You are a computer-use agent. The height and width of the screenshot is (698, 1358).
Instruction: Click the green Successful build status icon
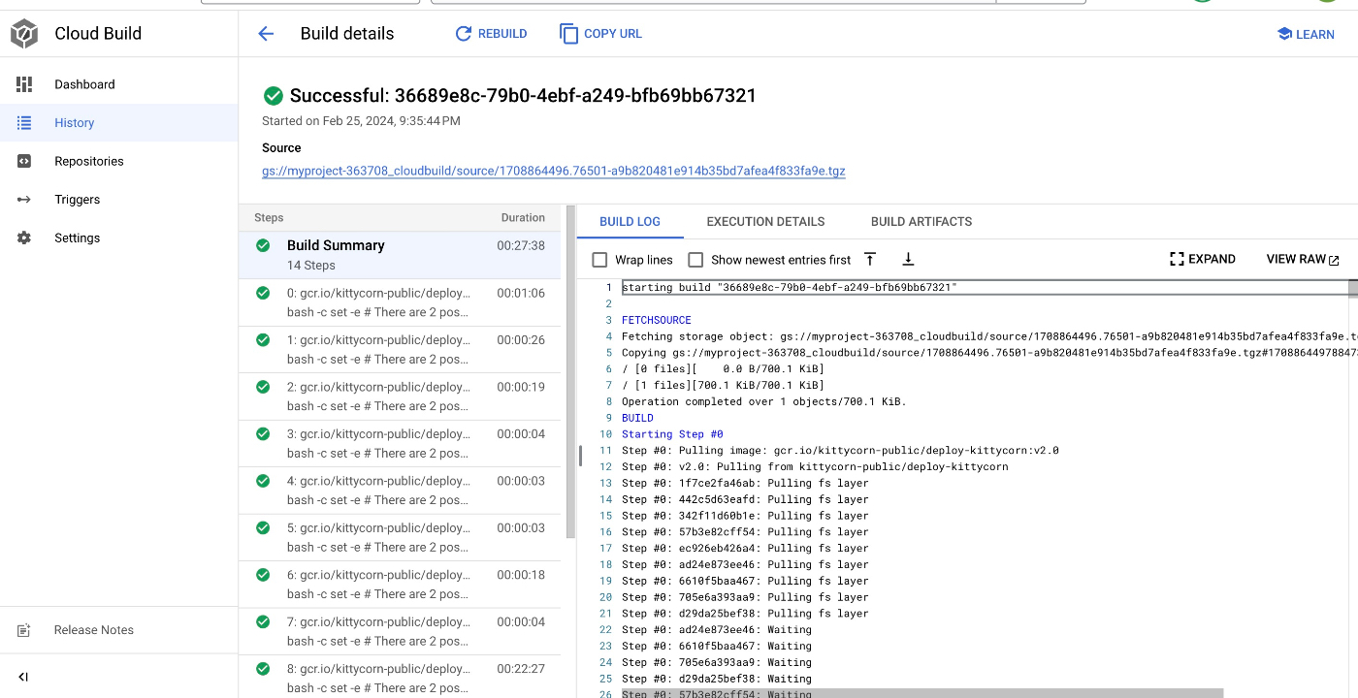coord(274,95)
